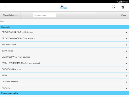Expand PRZYSTAWKI ZIMNE cold starters chevron
The height and width of the screenshot is (97, 129).
pyautogui.click(x=126, y=33)
